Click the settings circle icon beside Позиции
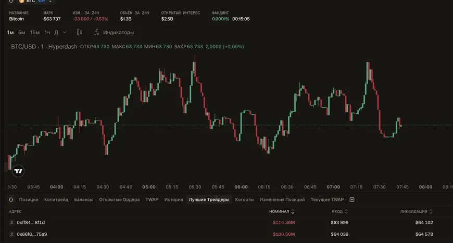The height and width of the screenshot is (243, 453). pos(11,199)
